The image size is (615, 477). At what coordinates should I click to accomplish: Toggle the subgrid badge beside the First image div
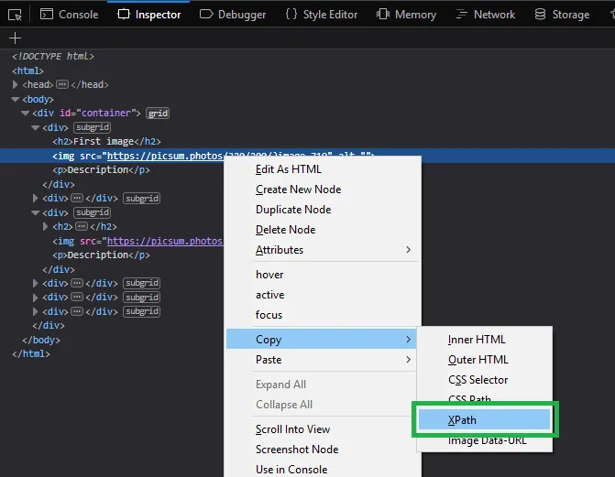pyautogui.click(x=92, y=127)
